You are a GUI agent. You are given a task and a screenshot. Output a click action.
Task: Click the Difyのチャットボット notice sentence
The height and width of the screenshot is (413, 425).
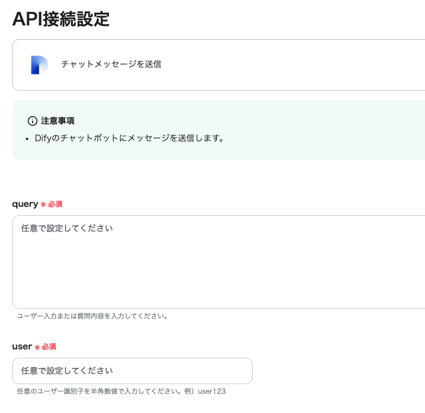coord(129,138)
